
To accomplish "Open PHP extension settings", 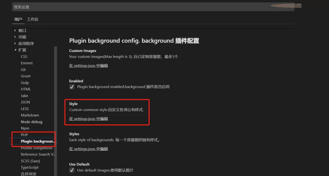I will pyautogui.click(x=24, y=135).
